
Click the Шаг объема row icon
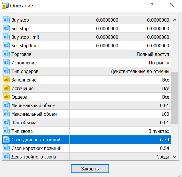click(6, 123)
